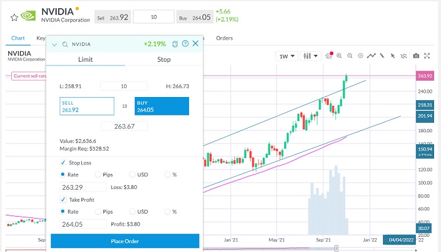
Task: Zoom in on the chart
Action: click(x=339, y=55)
